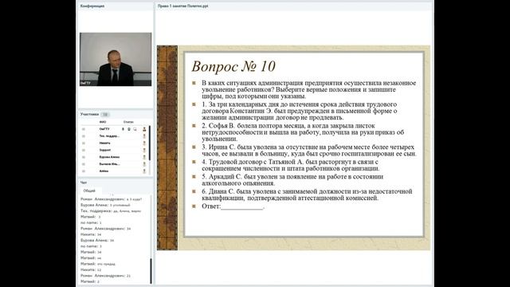The image size is (510, 287).
Task: Click the grey status marker left of Бурова Алена
Action: (84, 157)
